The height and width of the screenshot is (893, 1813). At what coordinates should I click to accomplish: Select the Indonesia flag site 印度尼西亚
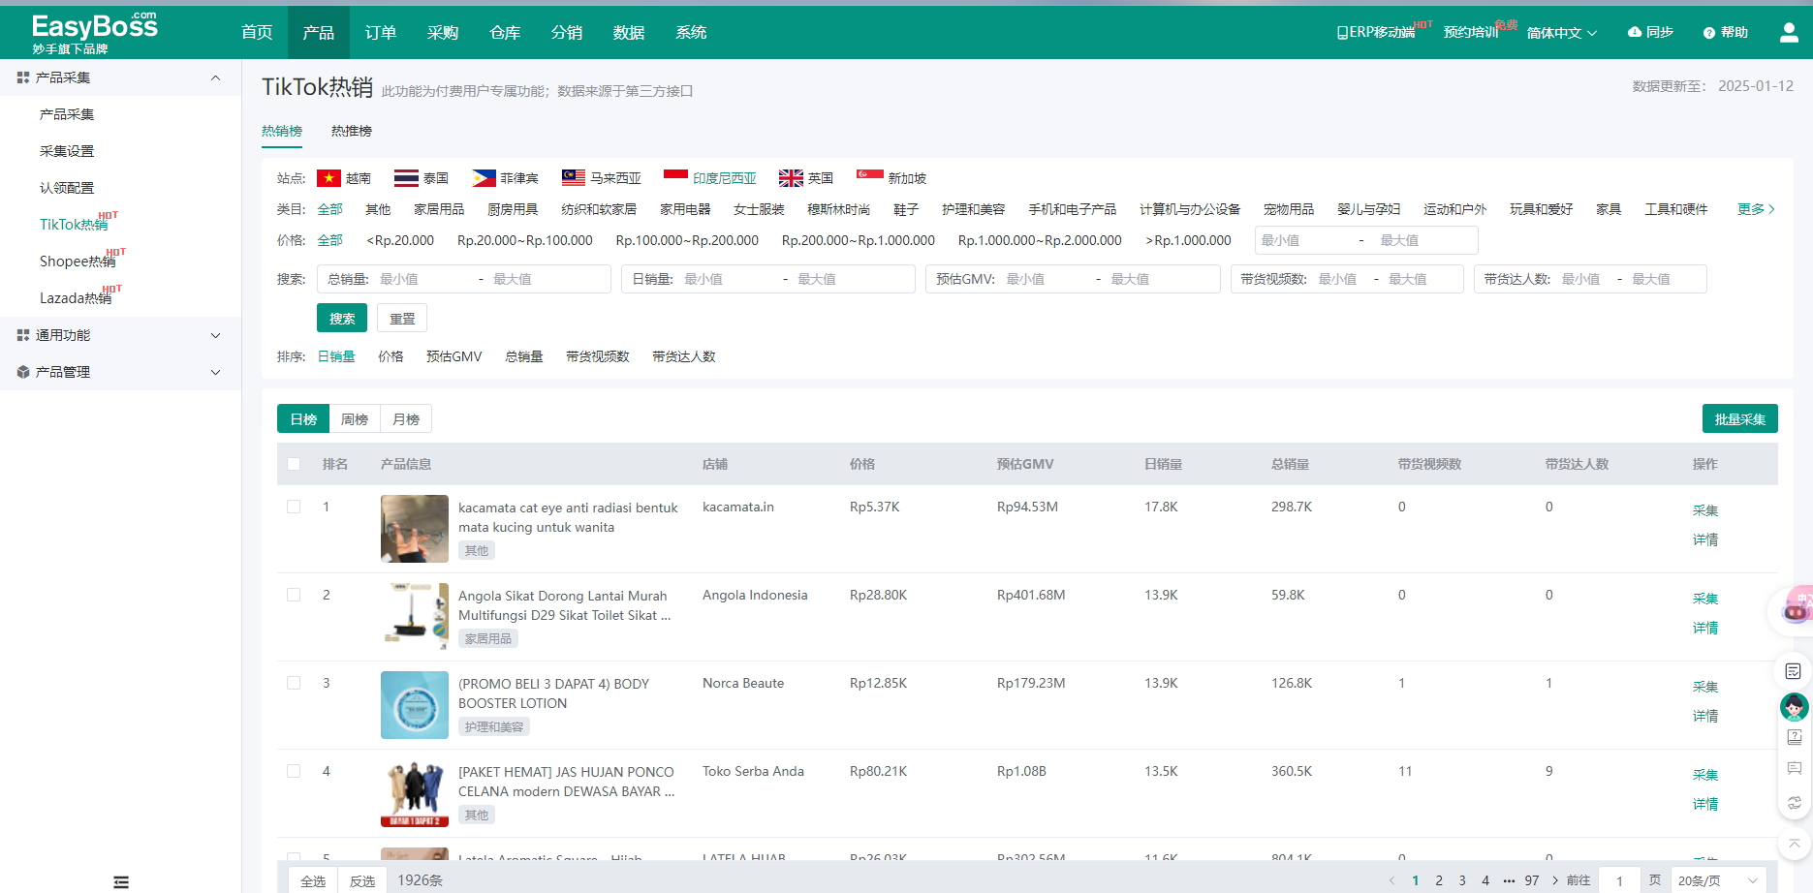point(710,178)
